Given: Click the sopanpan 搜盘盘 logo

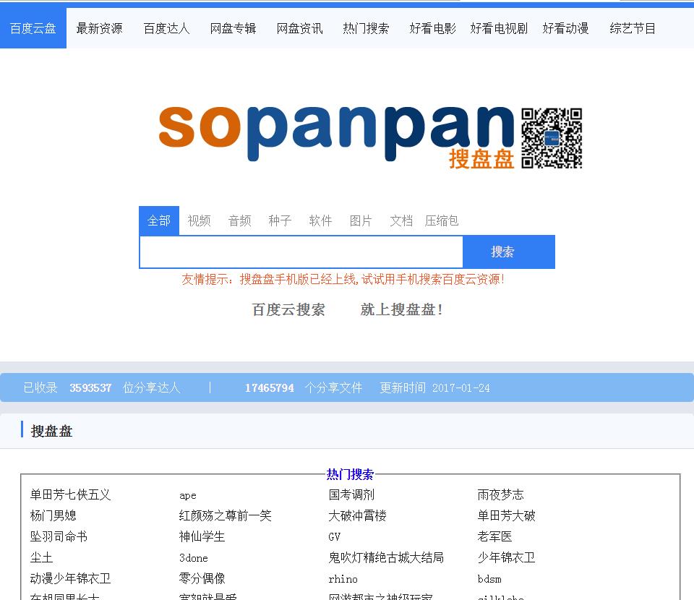Looking at the screenshot, I should click(336, 136).
